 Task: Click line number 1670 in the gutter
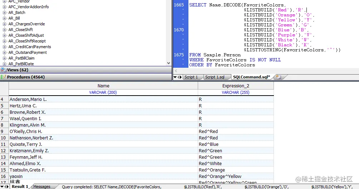coord(178,30)
